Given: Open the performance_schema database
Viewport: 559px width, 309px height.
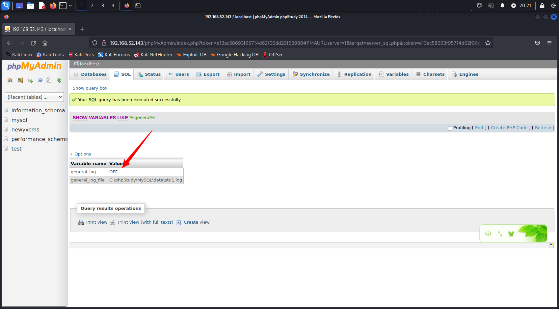Looking at the screenshot, I should (x=39, y=139).
